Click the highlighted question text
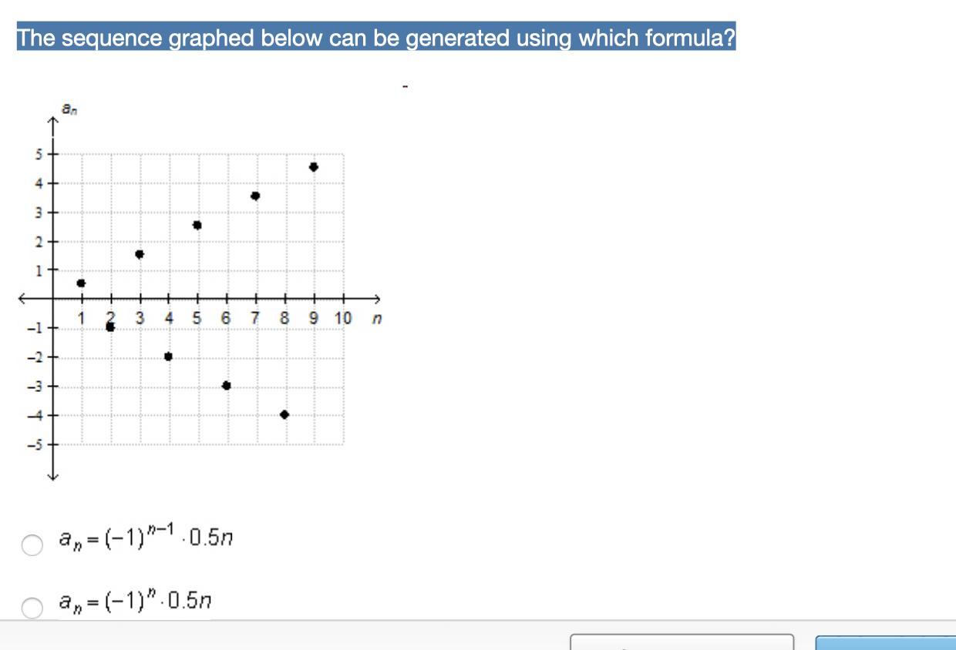Viewport: 956px width, 650px height. [376, 37]
